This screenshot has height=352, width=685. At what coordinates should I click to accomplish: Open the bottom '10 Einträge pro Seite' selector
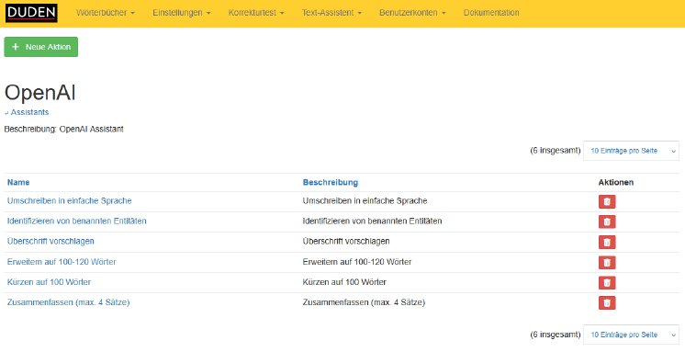[631, 335]
